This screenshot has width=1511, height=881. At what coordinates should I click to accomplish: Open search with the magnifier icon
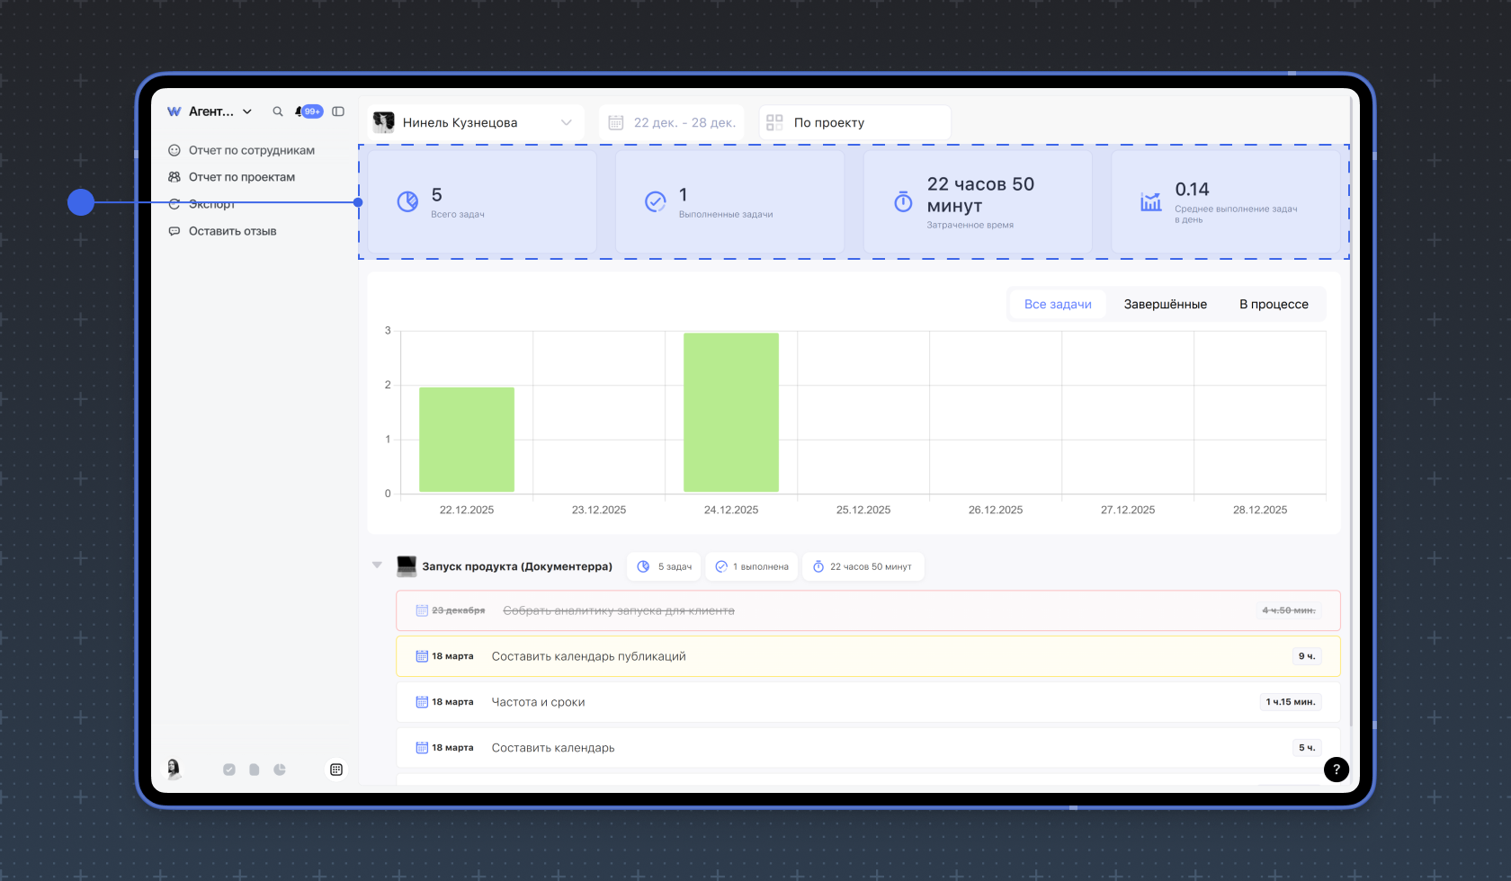tap(278, 111)
